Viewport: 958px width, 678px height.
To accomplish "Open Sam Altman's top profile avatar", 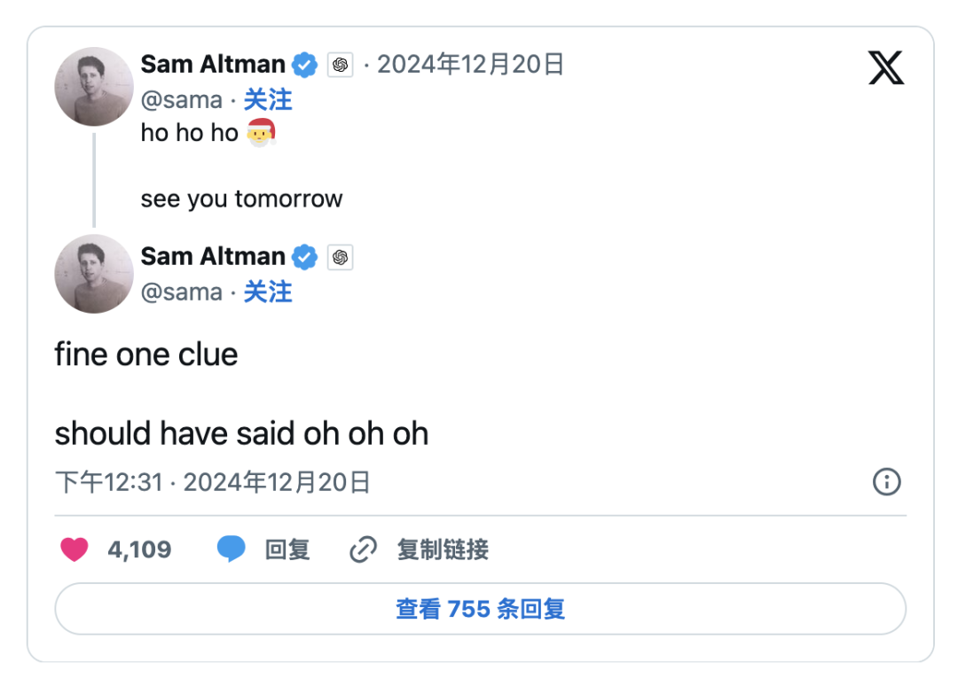I will (94, 86).
